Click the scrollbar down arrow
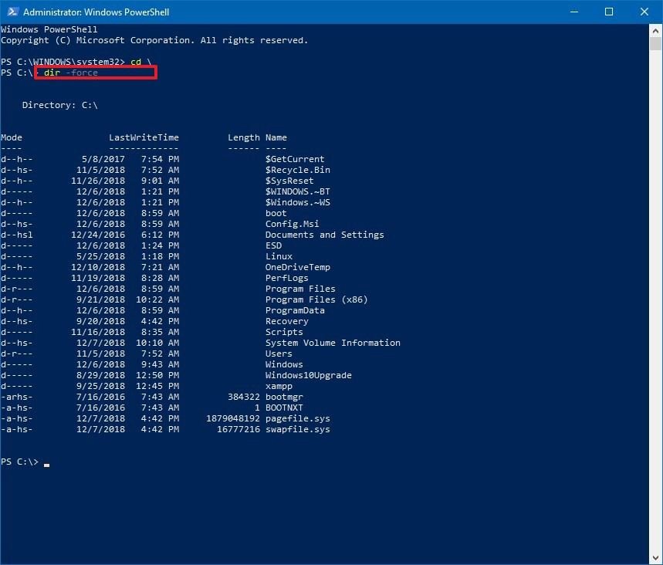 click(x=656, y=558)
